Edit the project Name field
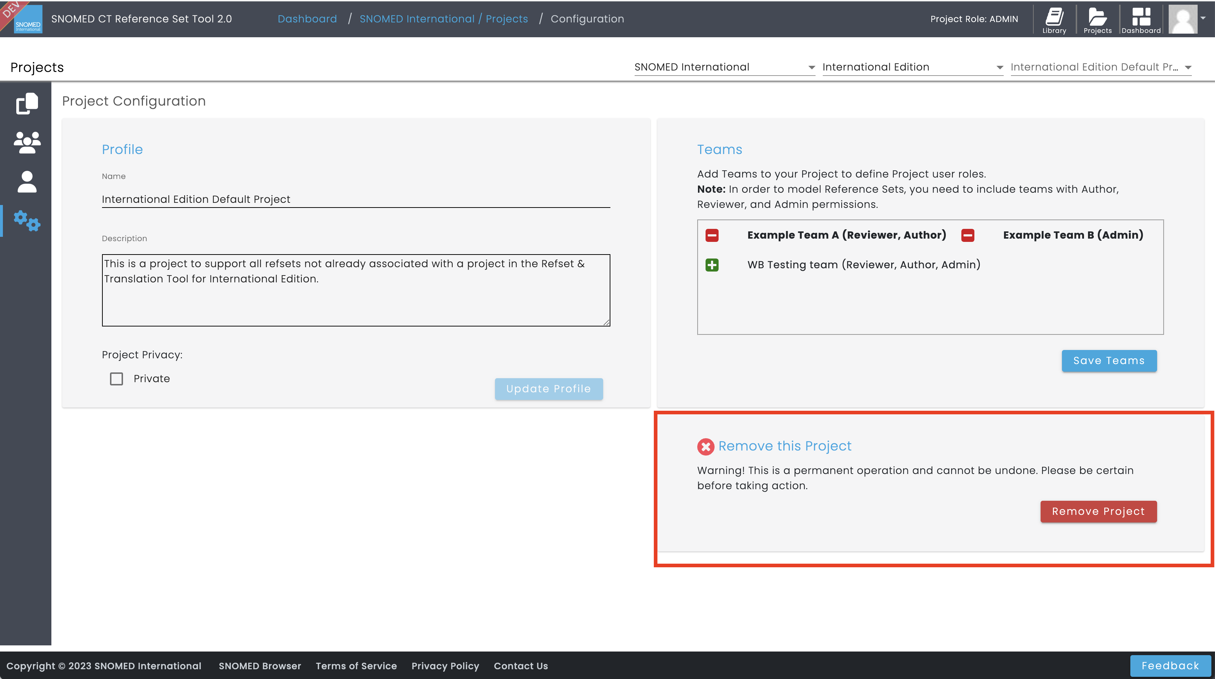1215x679 pixels. [356, 199]
